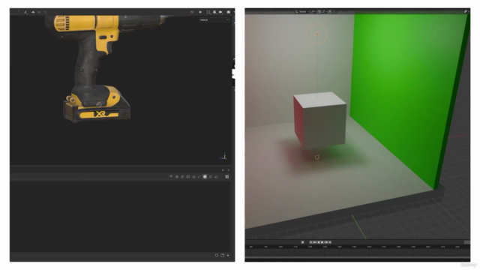The image size is (480, 270).
Task: Switch shelf to grid view icon
Action: (227, 177)
